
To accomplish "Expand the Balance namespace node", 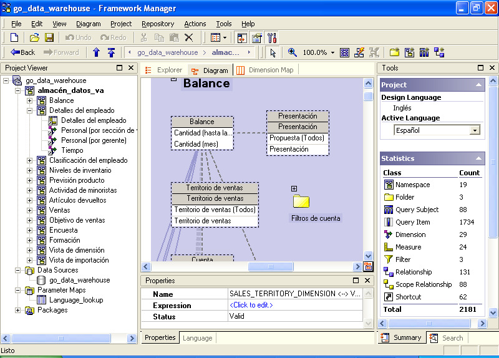I will [29, 100].
